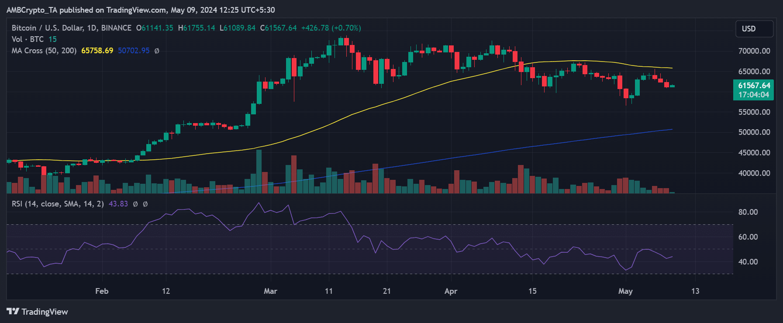The image size is (783, 323).
Task: Click the 13 date label on time axis
Action: (695, 291)
